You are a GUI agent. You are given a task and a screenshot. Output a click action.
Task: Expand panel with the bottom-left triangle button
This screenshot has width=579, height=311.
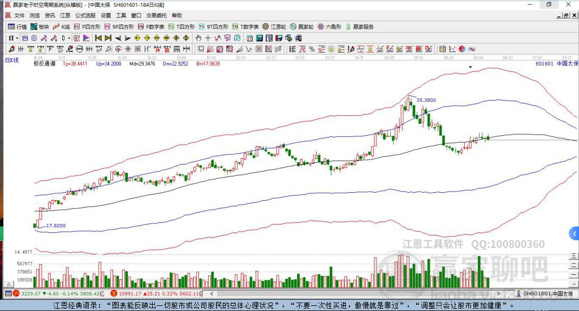click(x=8, y=284)
